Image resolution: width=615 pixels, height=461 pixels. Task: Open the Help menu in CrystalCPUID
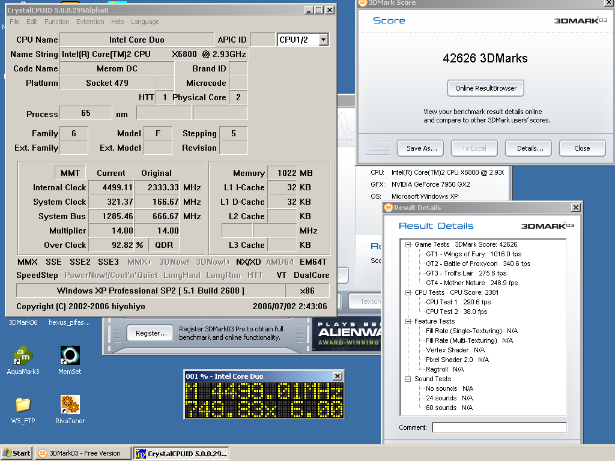pos(117,22)
